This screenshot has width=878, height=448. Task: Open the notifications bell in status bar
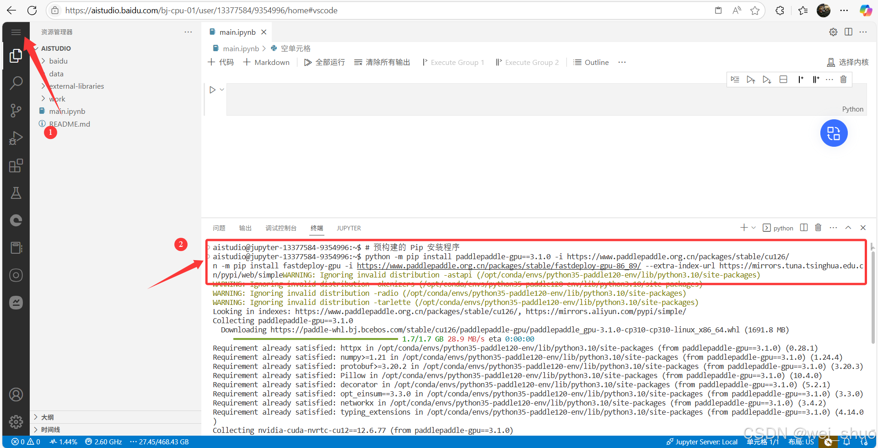tap(846, 442)
